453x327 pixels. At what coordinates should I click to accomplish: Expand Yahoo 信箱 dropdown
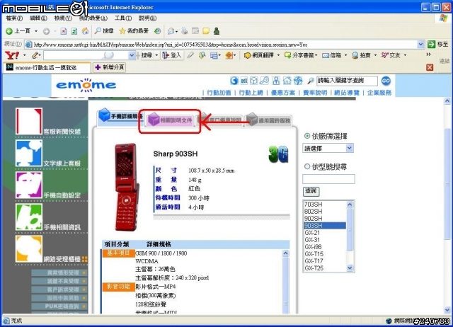[x=345, y=55]
